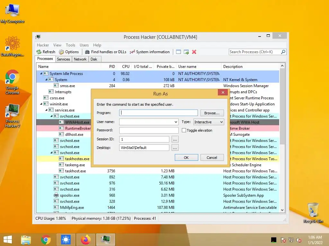Screen dimensions: 329x246
Task: Collapse the wininit.exe node
Action: tap(41, 104)
